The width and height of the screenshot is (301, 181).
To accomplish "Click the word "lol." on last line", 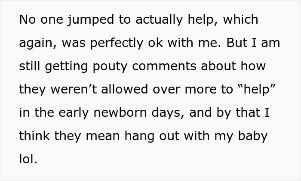I will pyautogui.click(x=28, y=159).
